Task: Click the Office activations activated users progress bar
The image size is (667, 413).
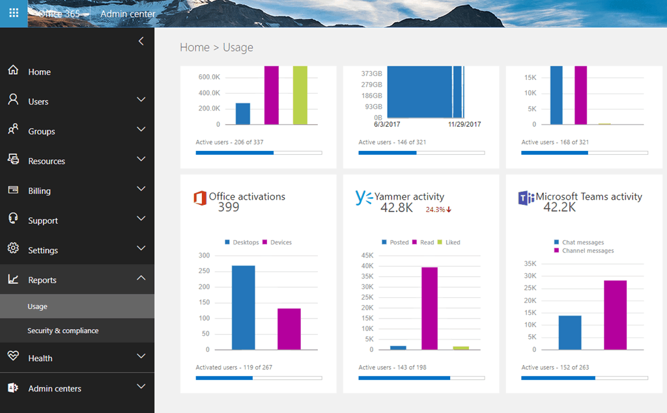Action: pyautogui.click(x=259, y=378)
